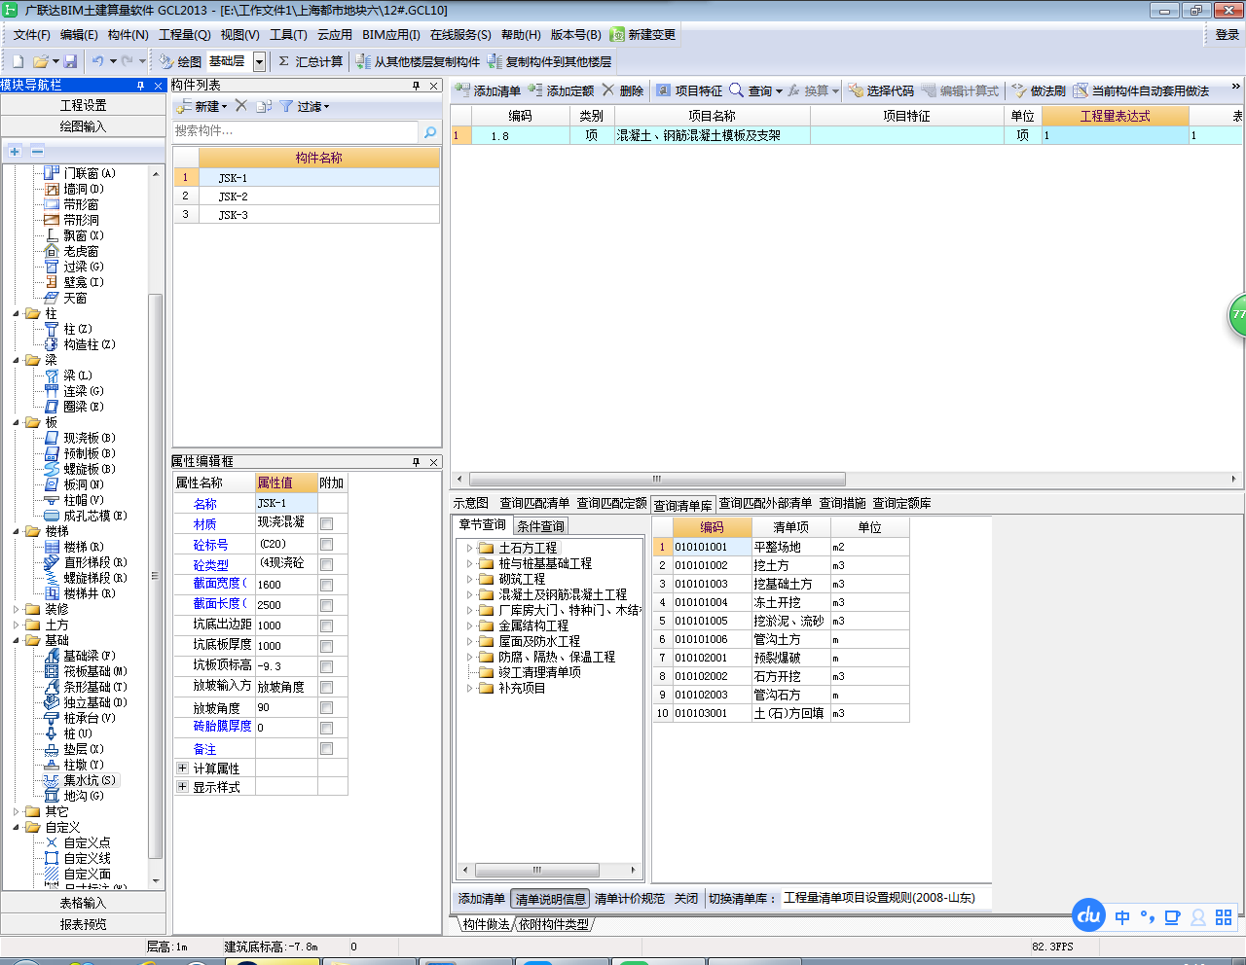Switch to 查询定额库 tab
This screenshot has width=1246, height=965.
[901, 503]
